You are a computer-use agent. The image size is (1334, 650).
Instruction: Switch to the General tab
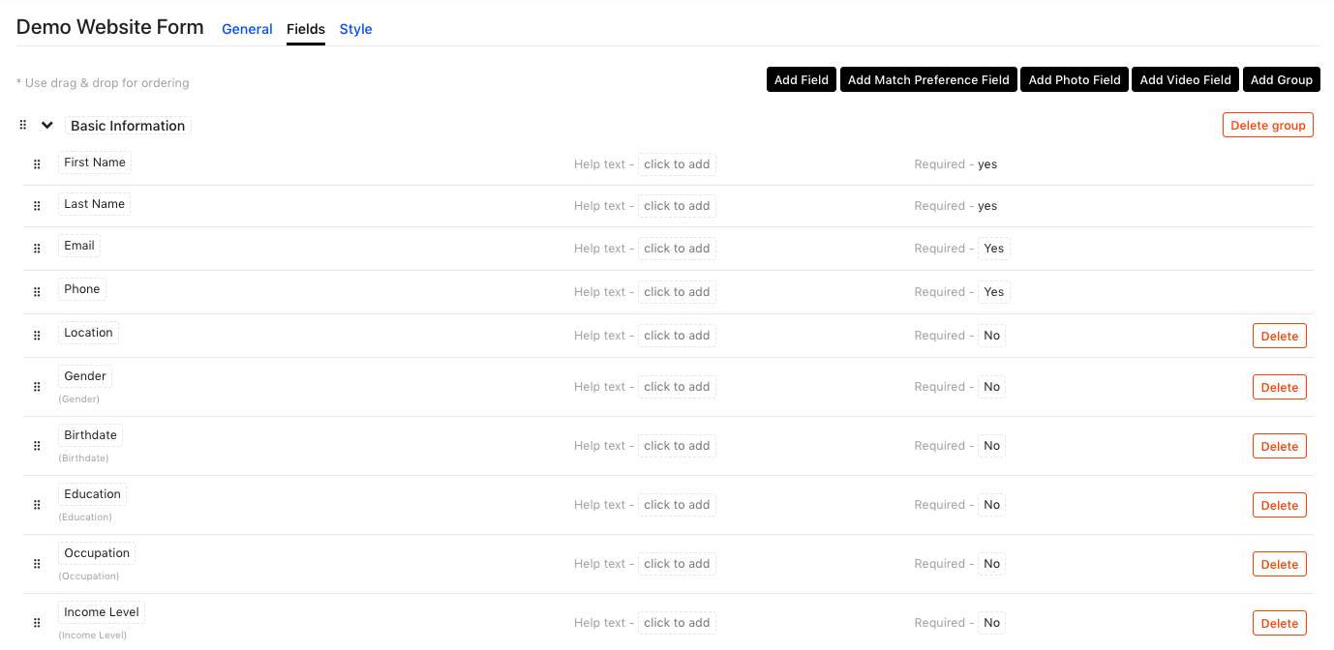247,29
